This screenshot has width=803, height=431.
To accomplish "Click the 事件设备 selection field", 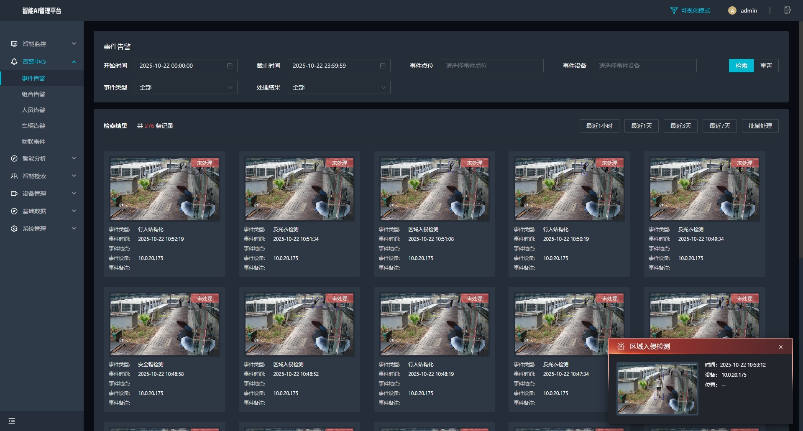I will [x=645, y=66].
